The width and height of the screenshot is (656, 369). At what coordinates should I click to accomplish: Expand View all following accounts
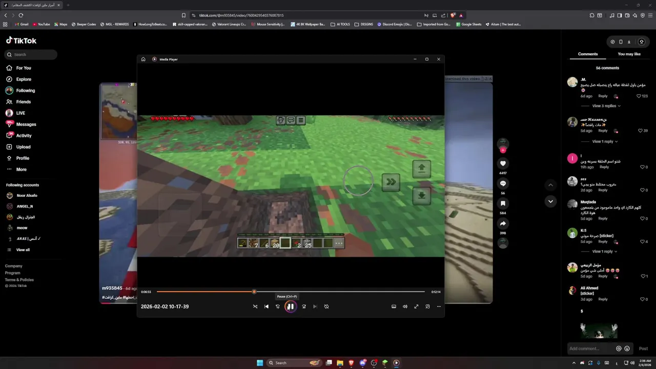(x=18, y=250)
